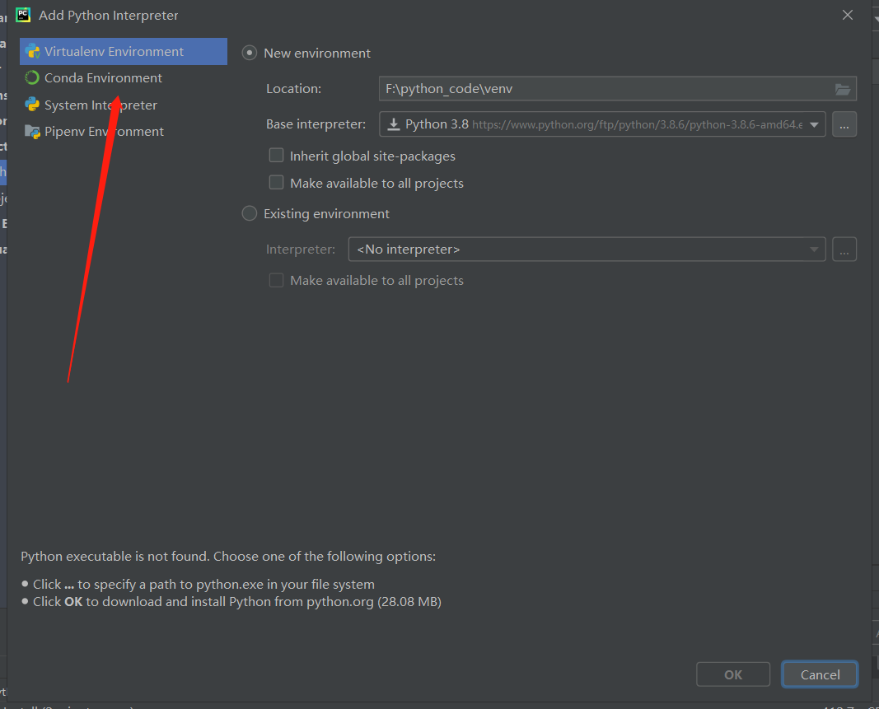Browse for venv location via folder icon

click(x=843, y=89)
